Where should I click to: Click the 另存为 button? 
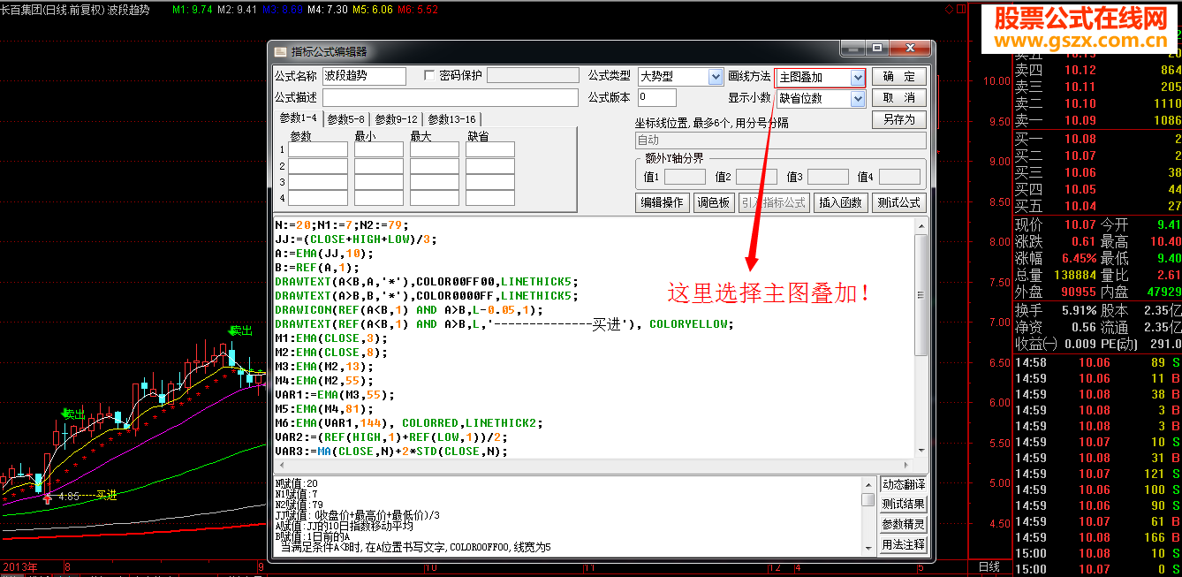(x=899, y=118)
